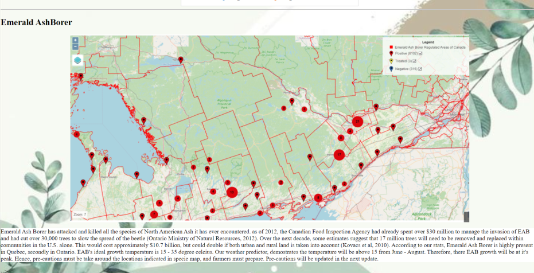Screen dimensions: 534x273
Task: Click the yellow Treated pin legend icon
Action: point(391,61)
